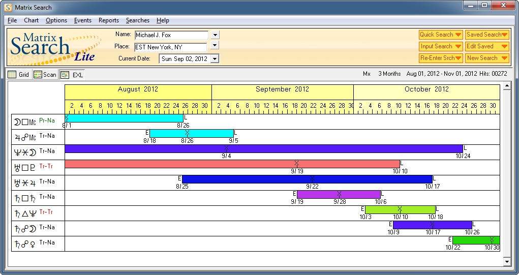519x275 pixels.
Task: Click the blue bar from 8/25 to 10/17
Action: pos(307,179)
